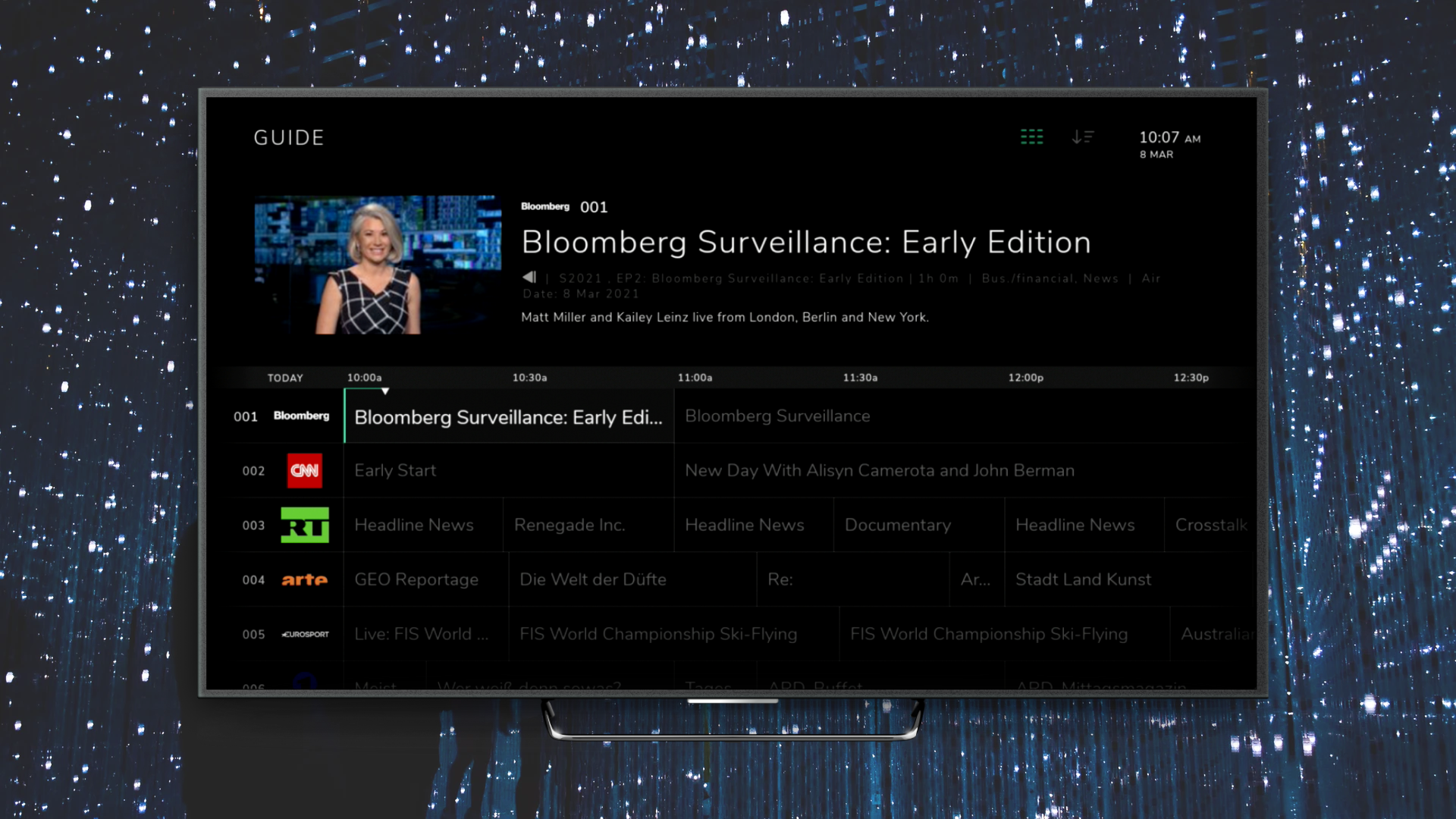This screenshot has width=1456, height=819.
Task: Select the CNN channel logo
Action: coord(304,471)
